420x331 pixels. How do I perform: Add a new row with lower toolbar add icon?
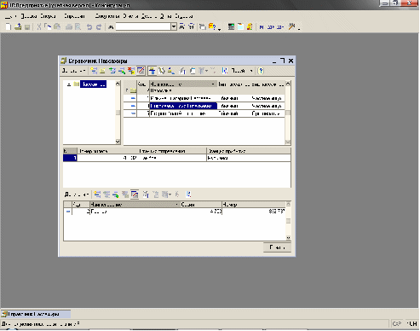point(97,195)
